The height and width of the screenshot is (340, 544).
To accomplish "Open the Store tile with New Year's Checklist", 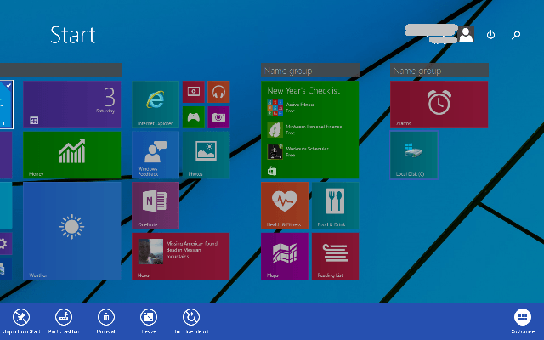I will 309,130.
